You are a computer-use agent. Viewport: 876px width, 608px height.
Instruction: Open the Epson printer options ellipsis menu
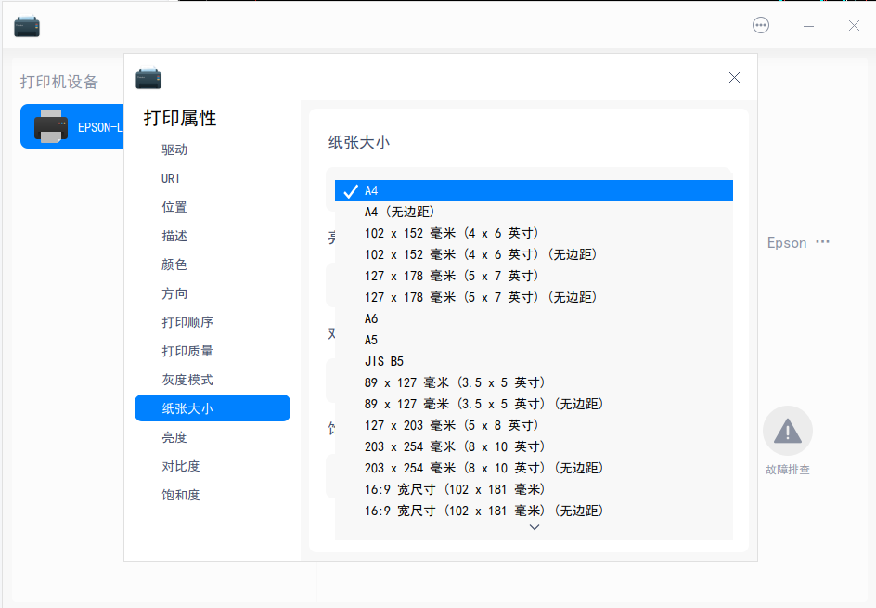822,241
